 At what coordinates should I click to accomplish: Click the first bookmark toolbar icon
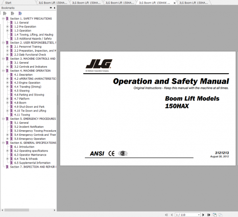point(5,14)
